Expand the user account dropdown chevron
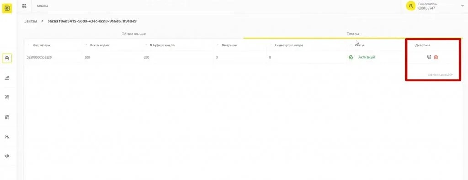This screenshot has width=468, height=180. (x=463, y=6)
